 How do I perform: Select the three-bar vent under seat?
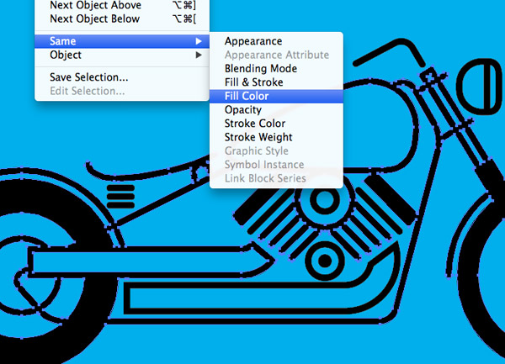(120, 197)
